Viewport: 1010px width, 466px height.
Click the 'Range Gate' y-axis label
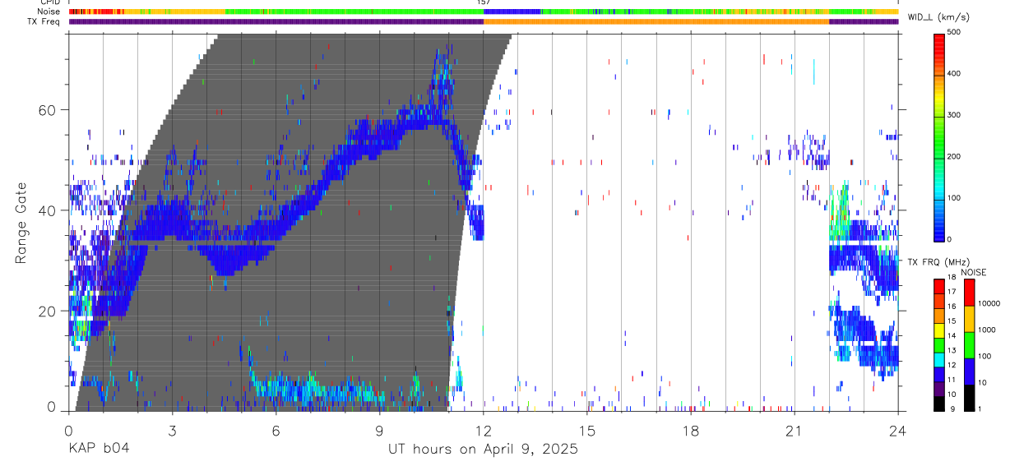point(22,224)
